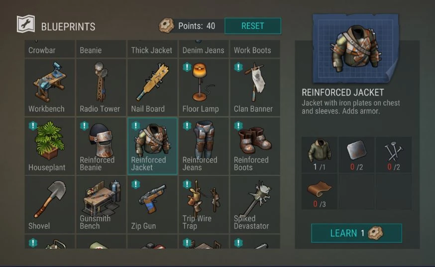Pick the Houseplant blueprint
This screenshot has width=435, height=267.
[x=50, y=146]
